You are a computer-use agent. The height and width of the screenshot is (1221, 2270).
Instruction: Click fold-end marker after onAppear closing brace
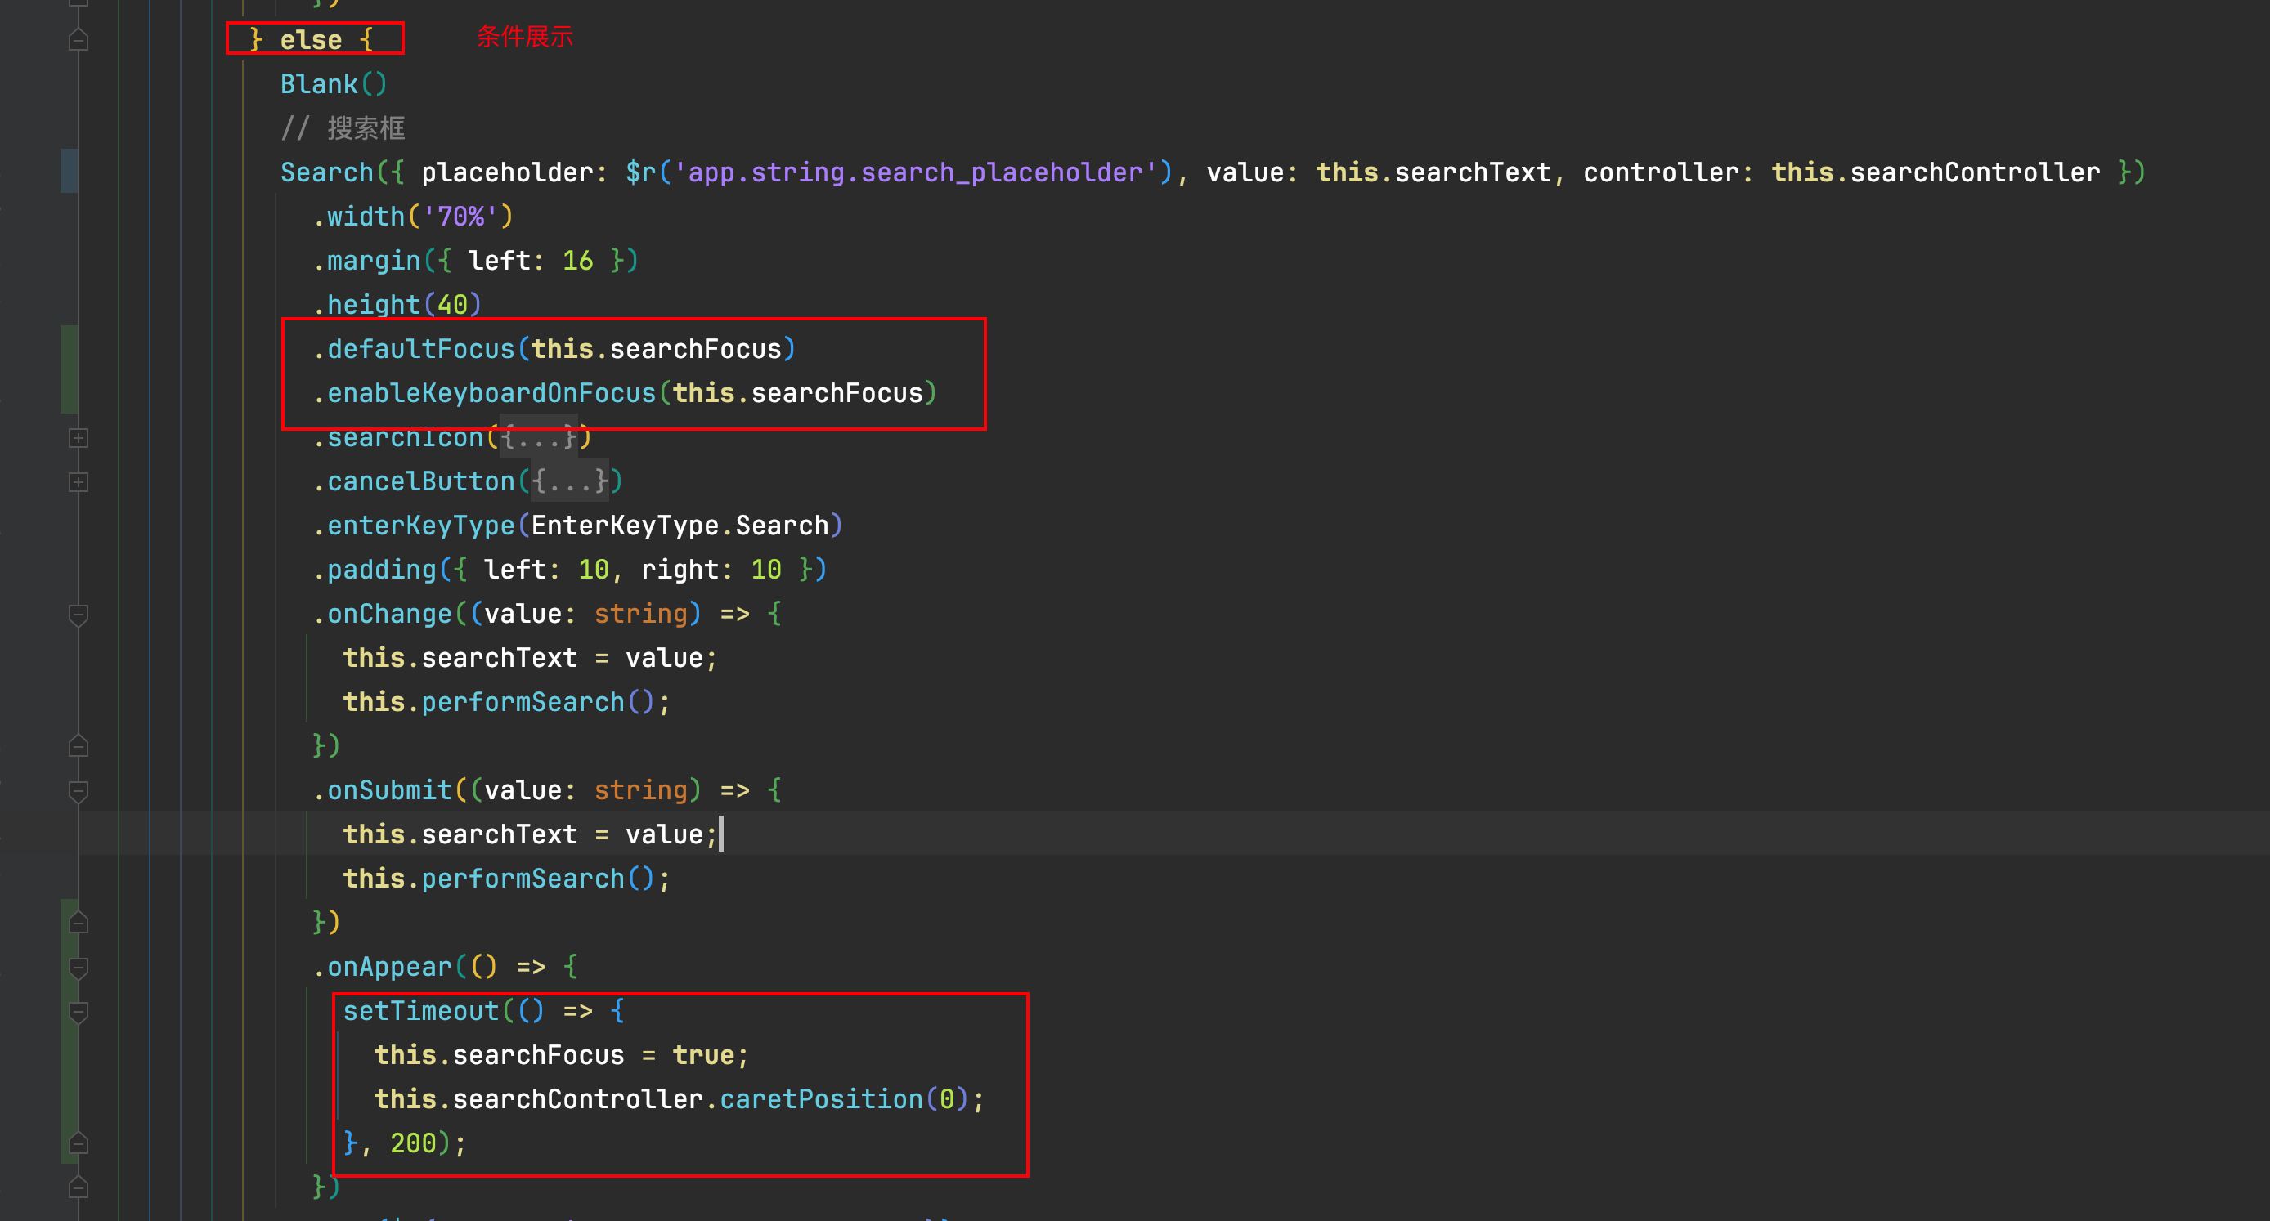tap(79, 1187)
